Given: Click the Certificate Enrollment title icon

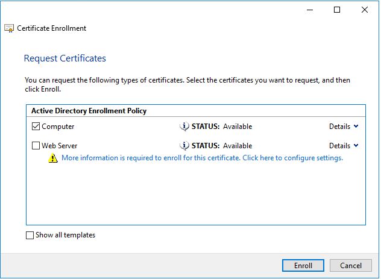Looking at the screenshot, I should point(9,28).
